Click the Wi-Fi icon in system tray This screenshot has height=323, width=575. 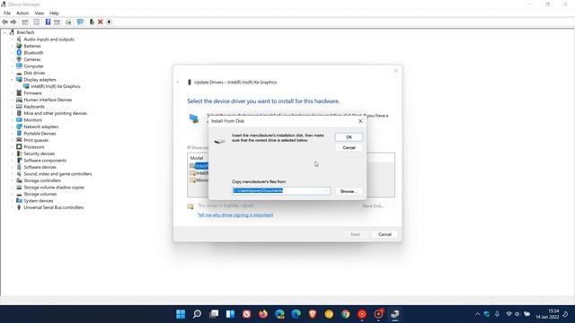point(509,314)
